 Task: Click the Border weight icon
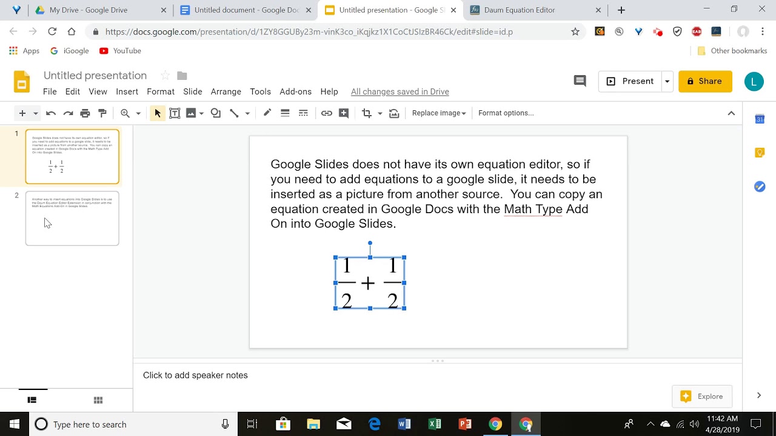[x=285, y=113]
